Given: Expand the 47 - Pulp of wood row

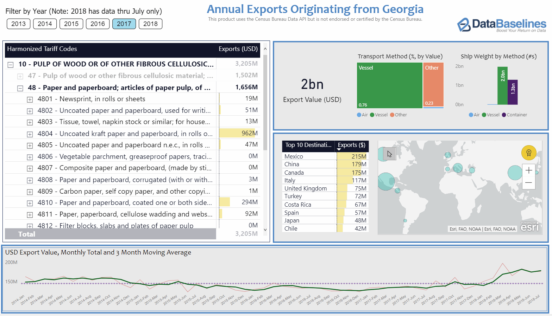Looking at the screenshot, I should 20,76.
